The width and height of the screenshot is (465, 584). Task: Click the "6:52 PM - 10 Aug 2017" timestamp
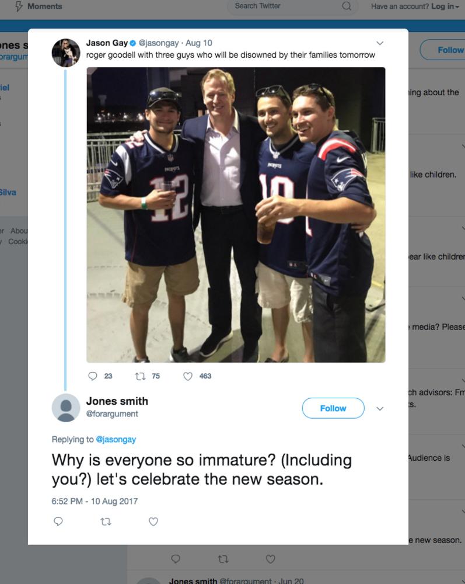[x=95, y=501]
